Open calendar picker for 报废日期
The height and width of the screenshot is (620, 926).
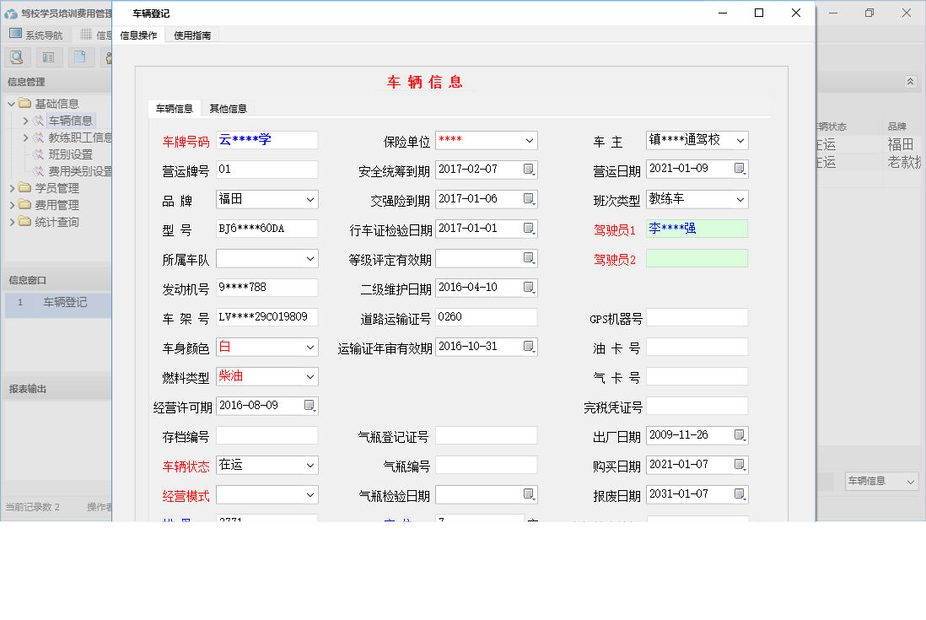click(741, 494)
